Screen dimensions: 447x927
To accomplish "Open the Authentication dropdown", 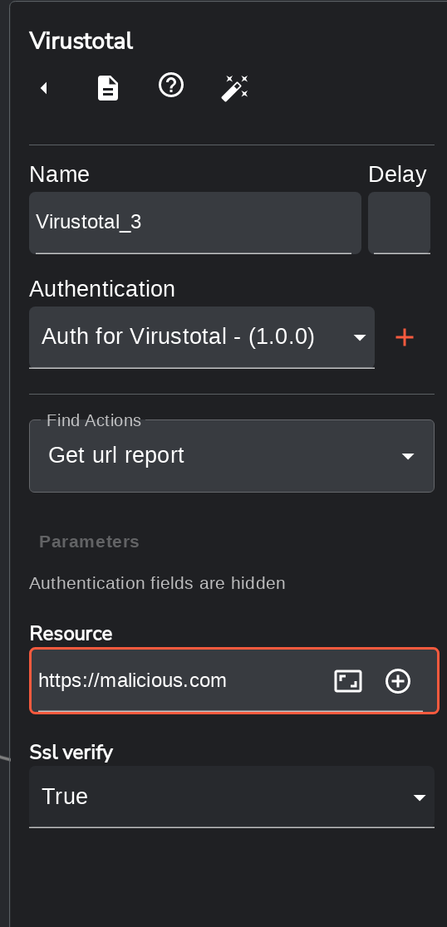I will click(202, 337).
